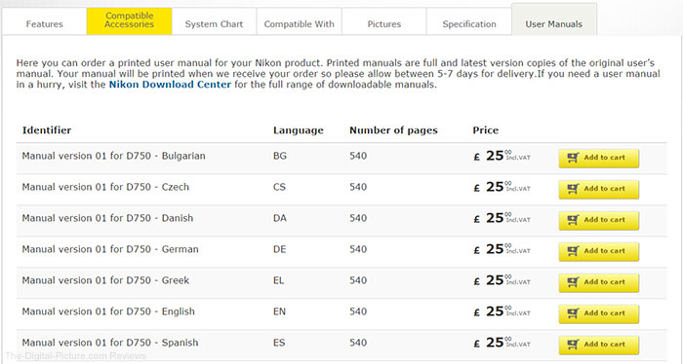This screenshot has width=683, height=364.
Task: Click the cart icon for the Spanish manual
Action: coord(574,345)
